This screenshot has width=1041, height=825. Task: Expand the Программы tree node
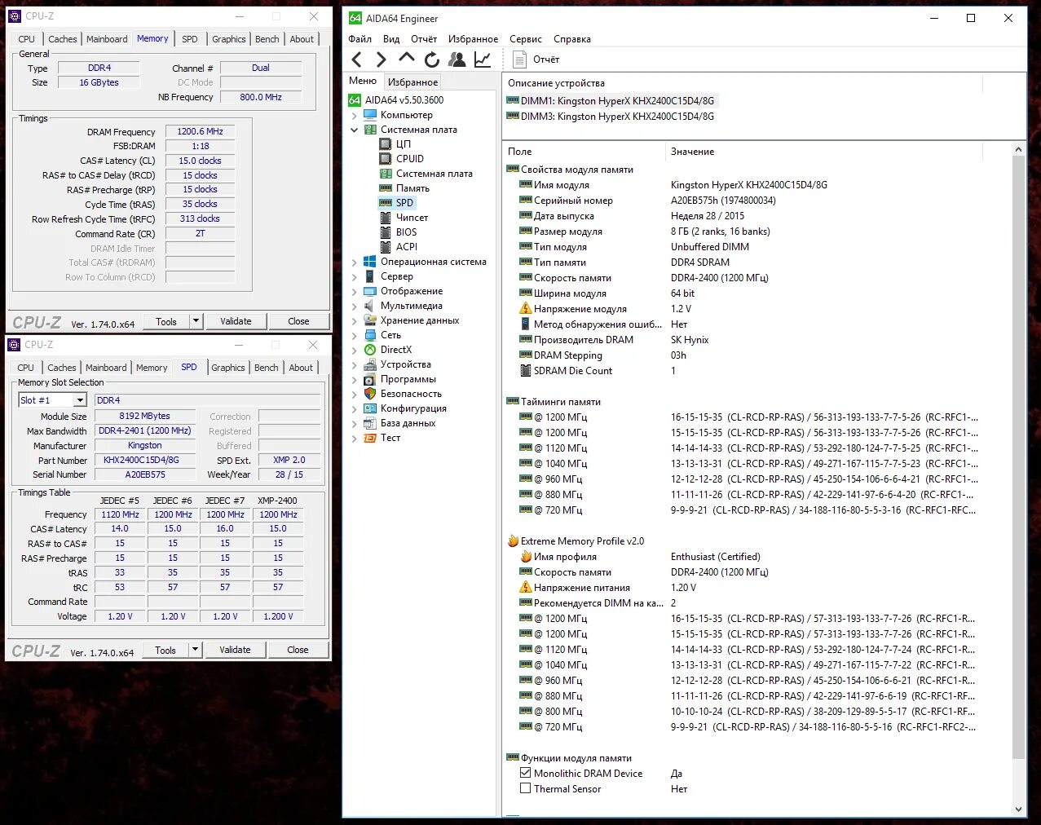pos(355,379)
